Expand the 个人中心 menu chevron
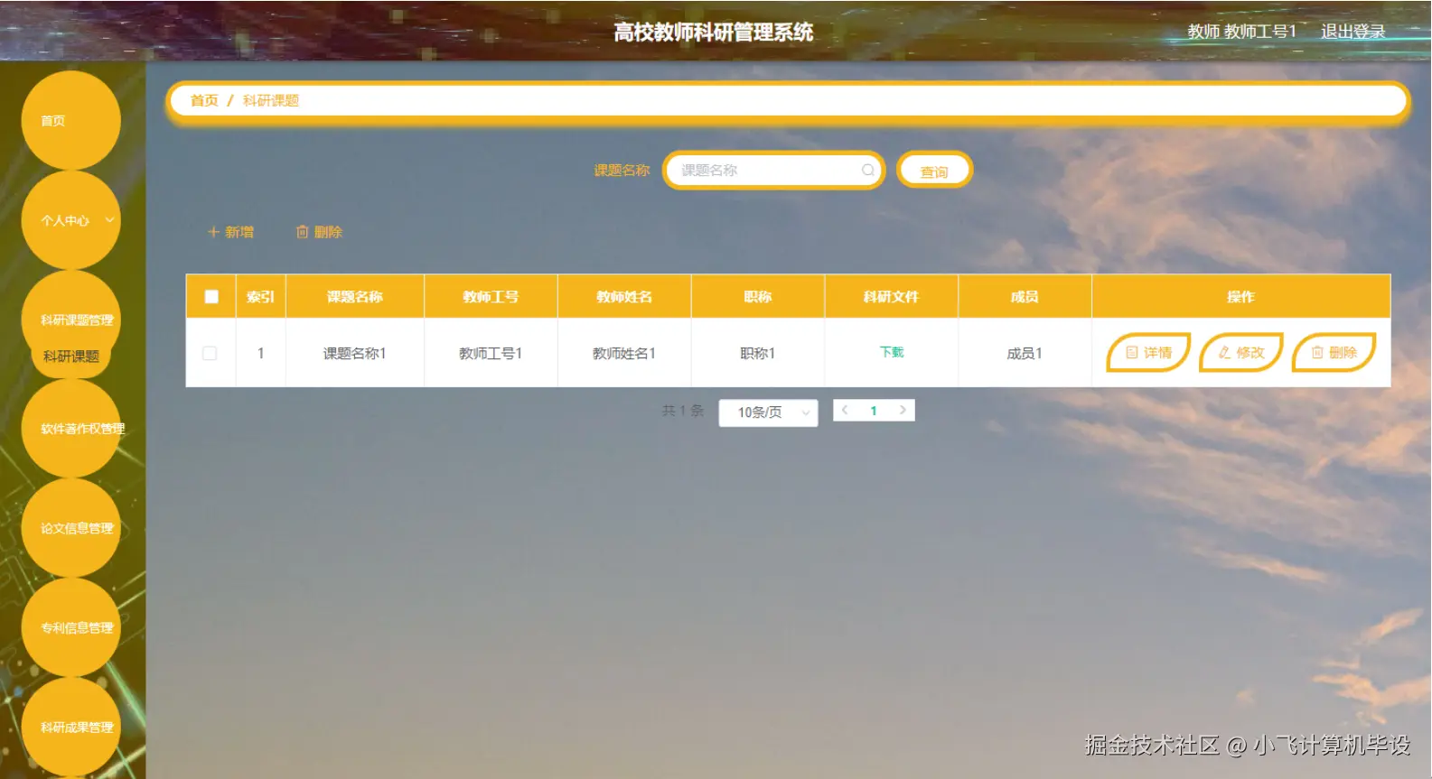The height and width of the screenshot is (779, 1432). tap(109, 219)
